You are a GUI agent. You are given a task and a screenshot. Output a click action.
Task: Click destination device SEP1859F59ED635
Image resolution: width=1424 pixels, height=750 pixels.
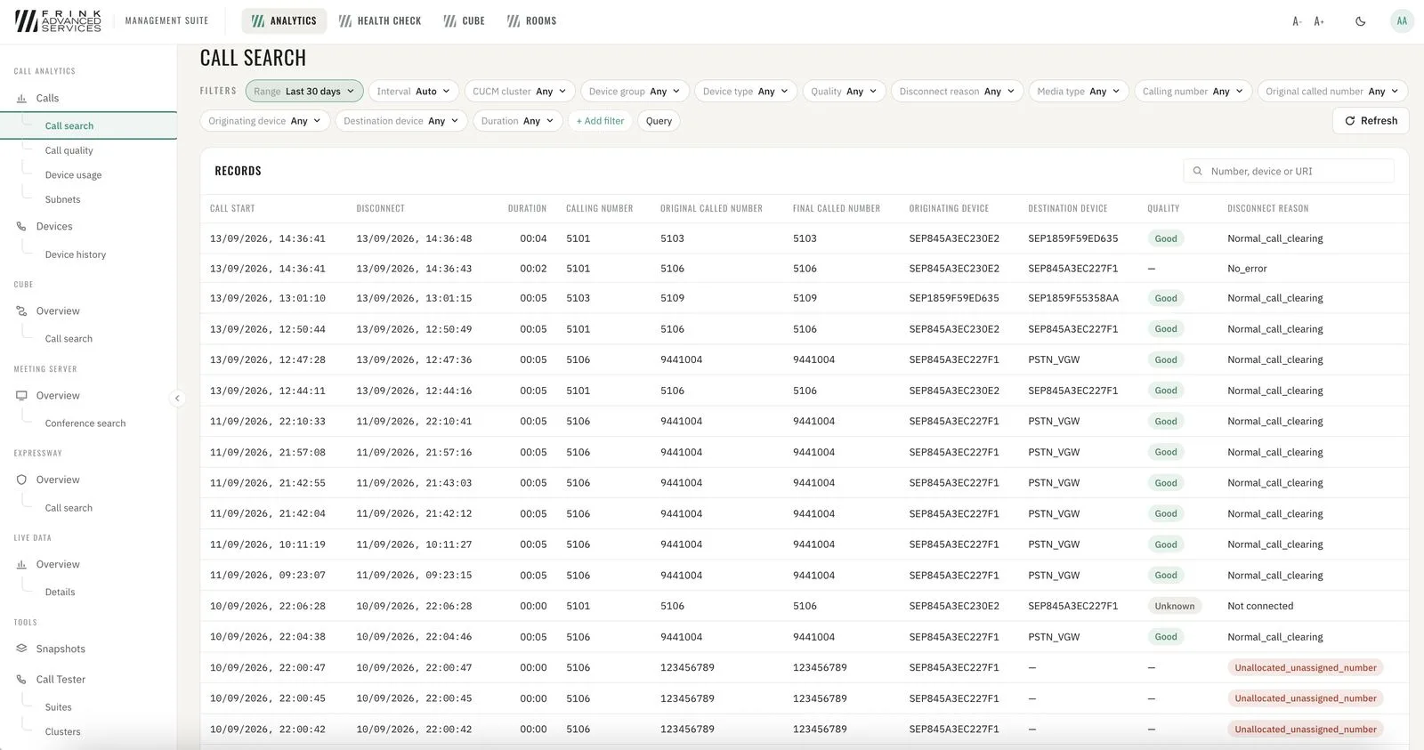click(x=1073, y=238)
